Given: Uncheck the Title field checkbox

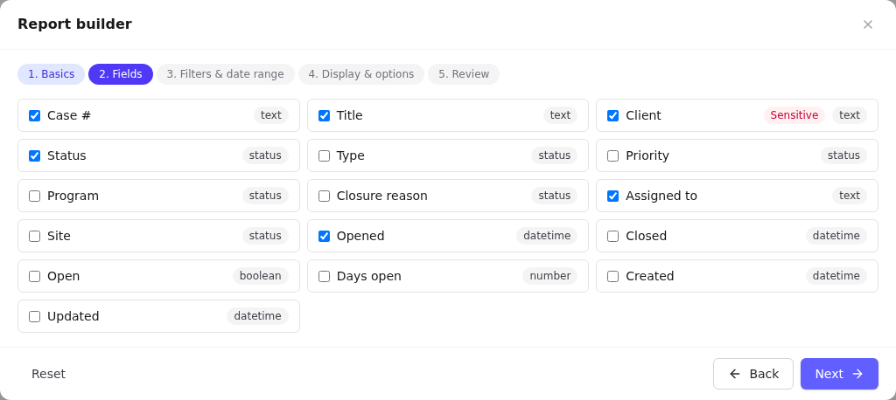Looking at the screenshot, I should [x=324, y=116].
